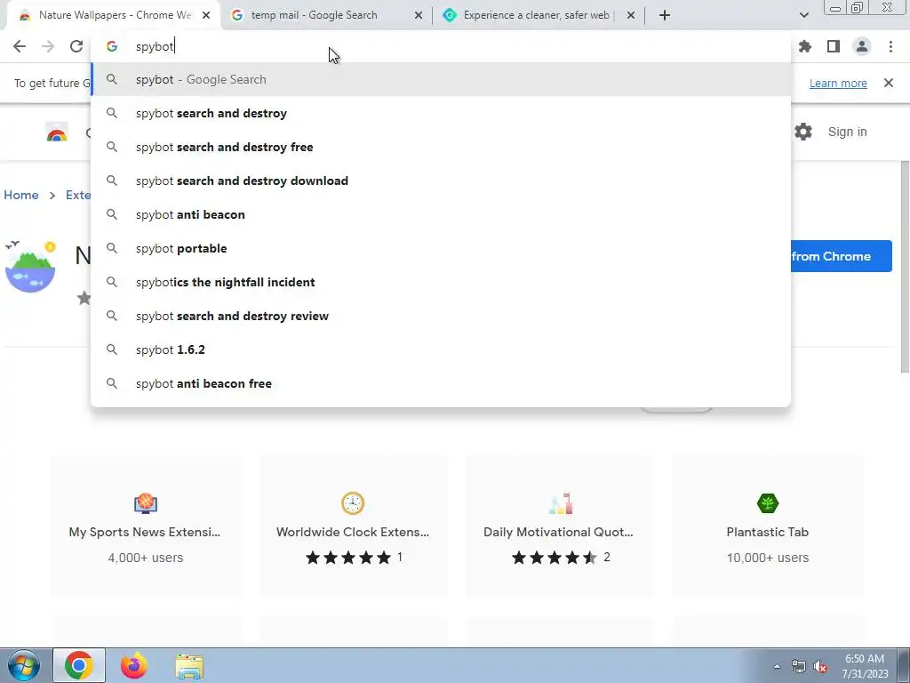
Task: Click the Chrome icon in the taskbar
Action: 79,665
